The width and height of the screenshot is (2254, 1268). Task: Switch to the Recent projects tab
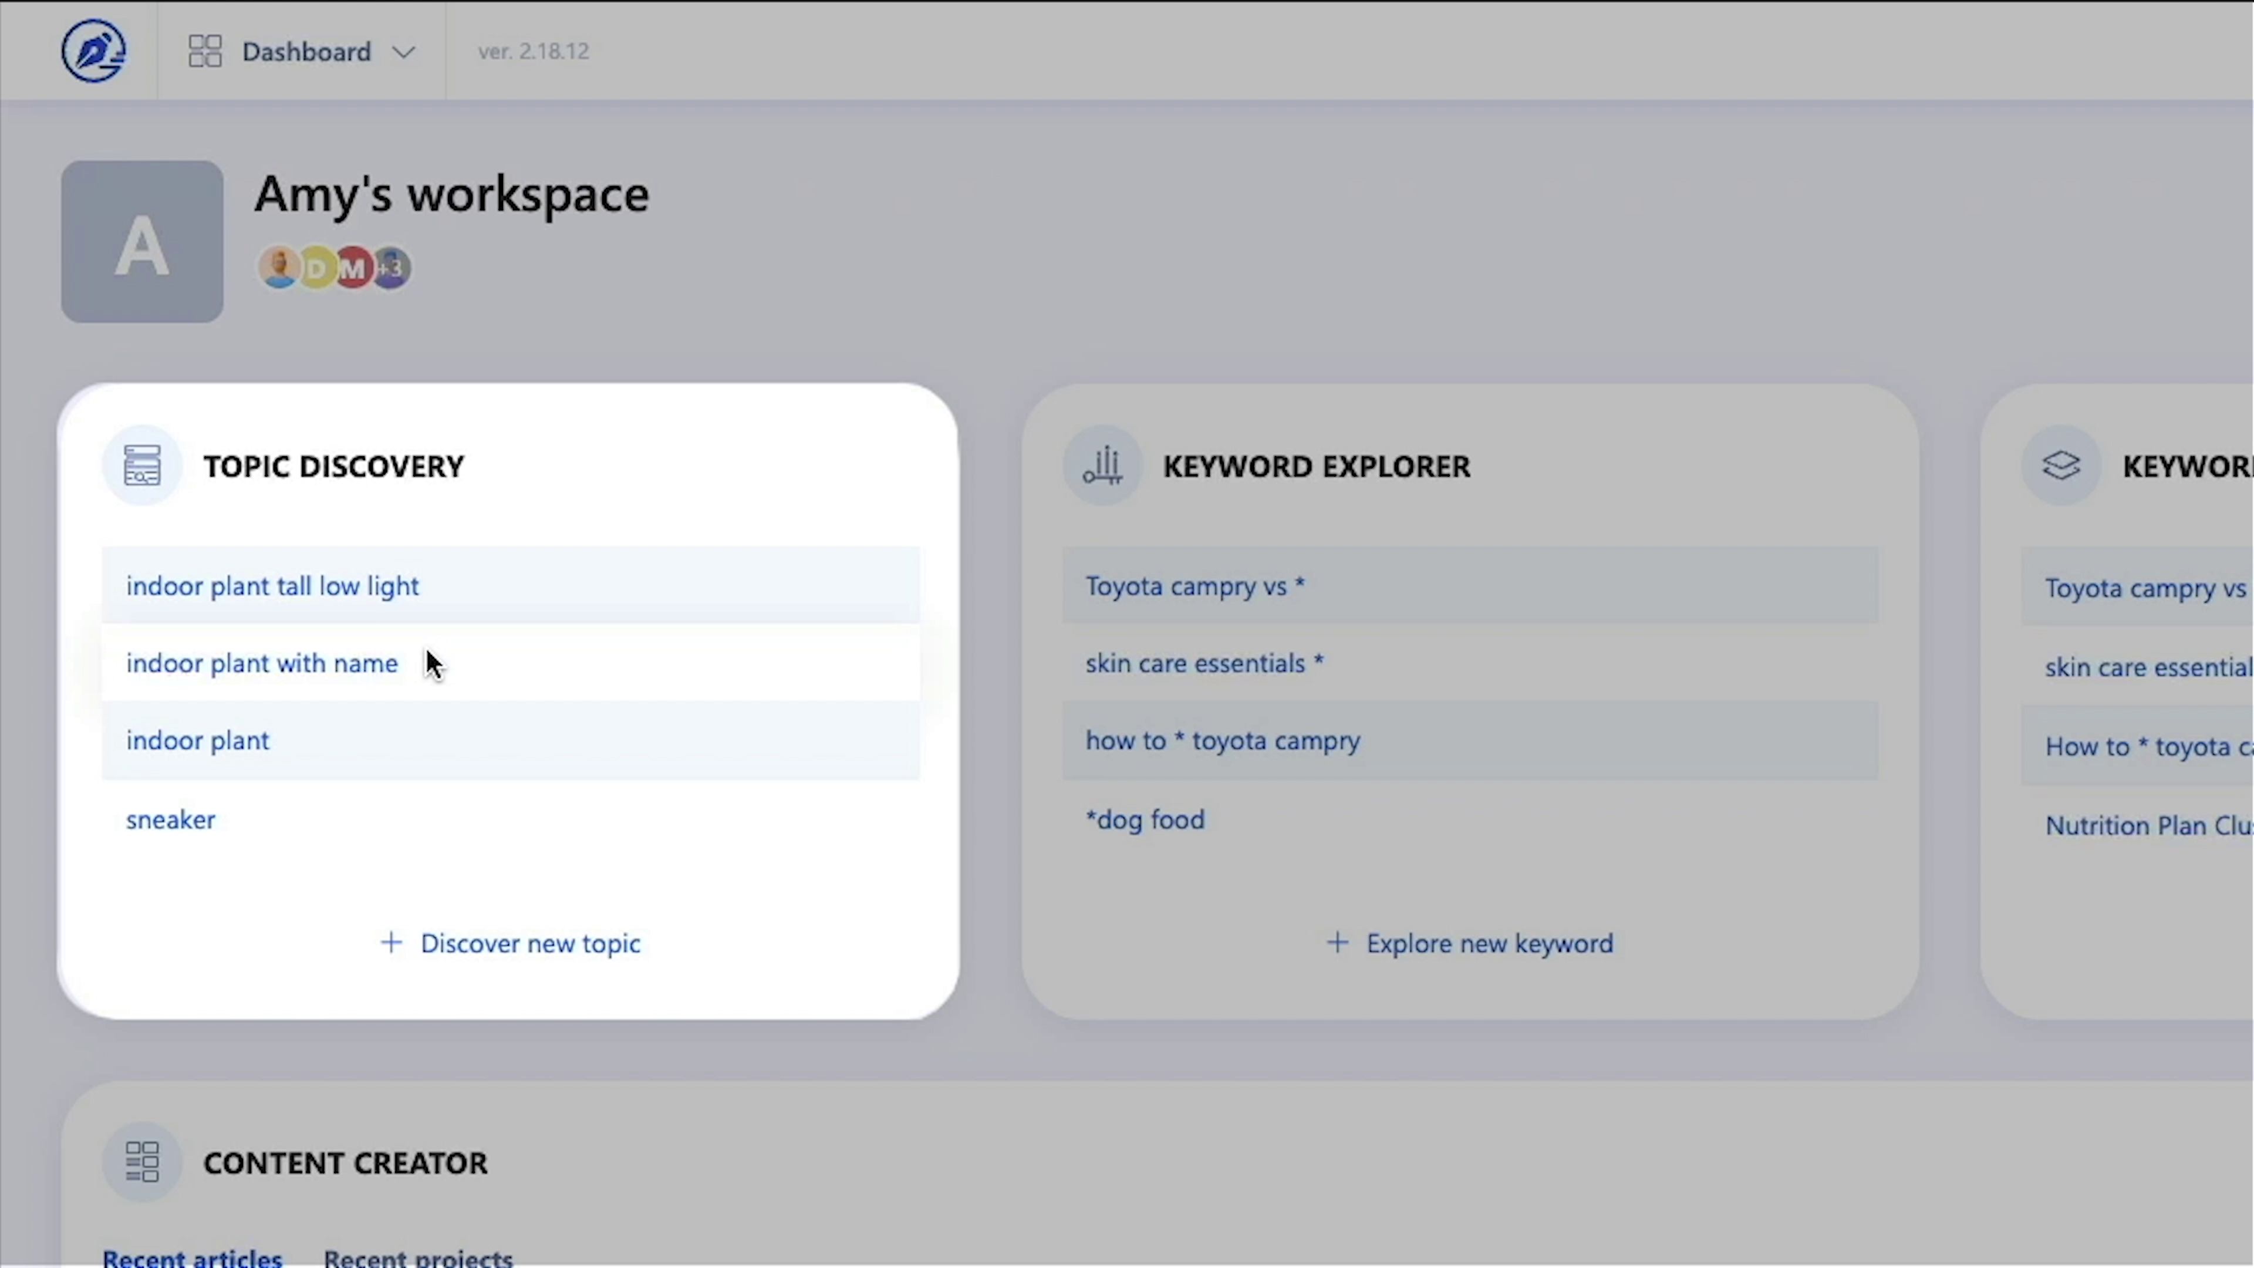click(x=417, y=1257)
